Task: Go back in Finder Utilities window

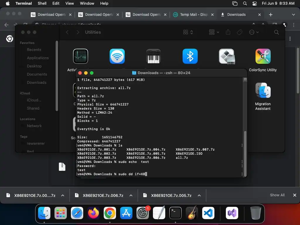Action: tap(67, 32)
